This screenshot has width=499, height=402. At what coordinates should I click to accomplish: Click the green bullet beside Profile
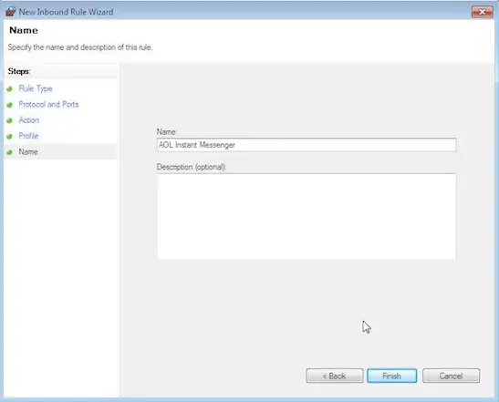click(9, 137)
